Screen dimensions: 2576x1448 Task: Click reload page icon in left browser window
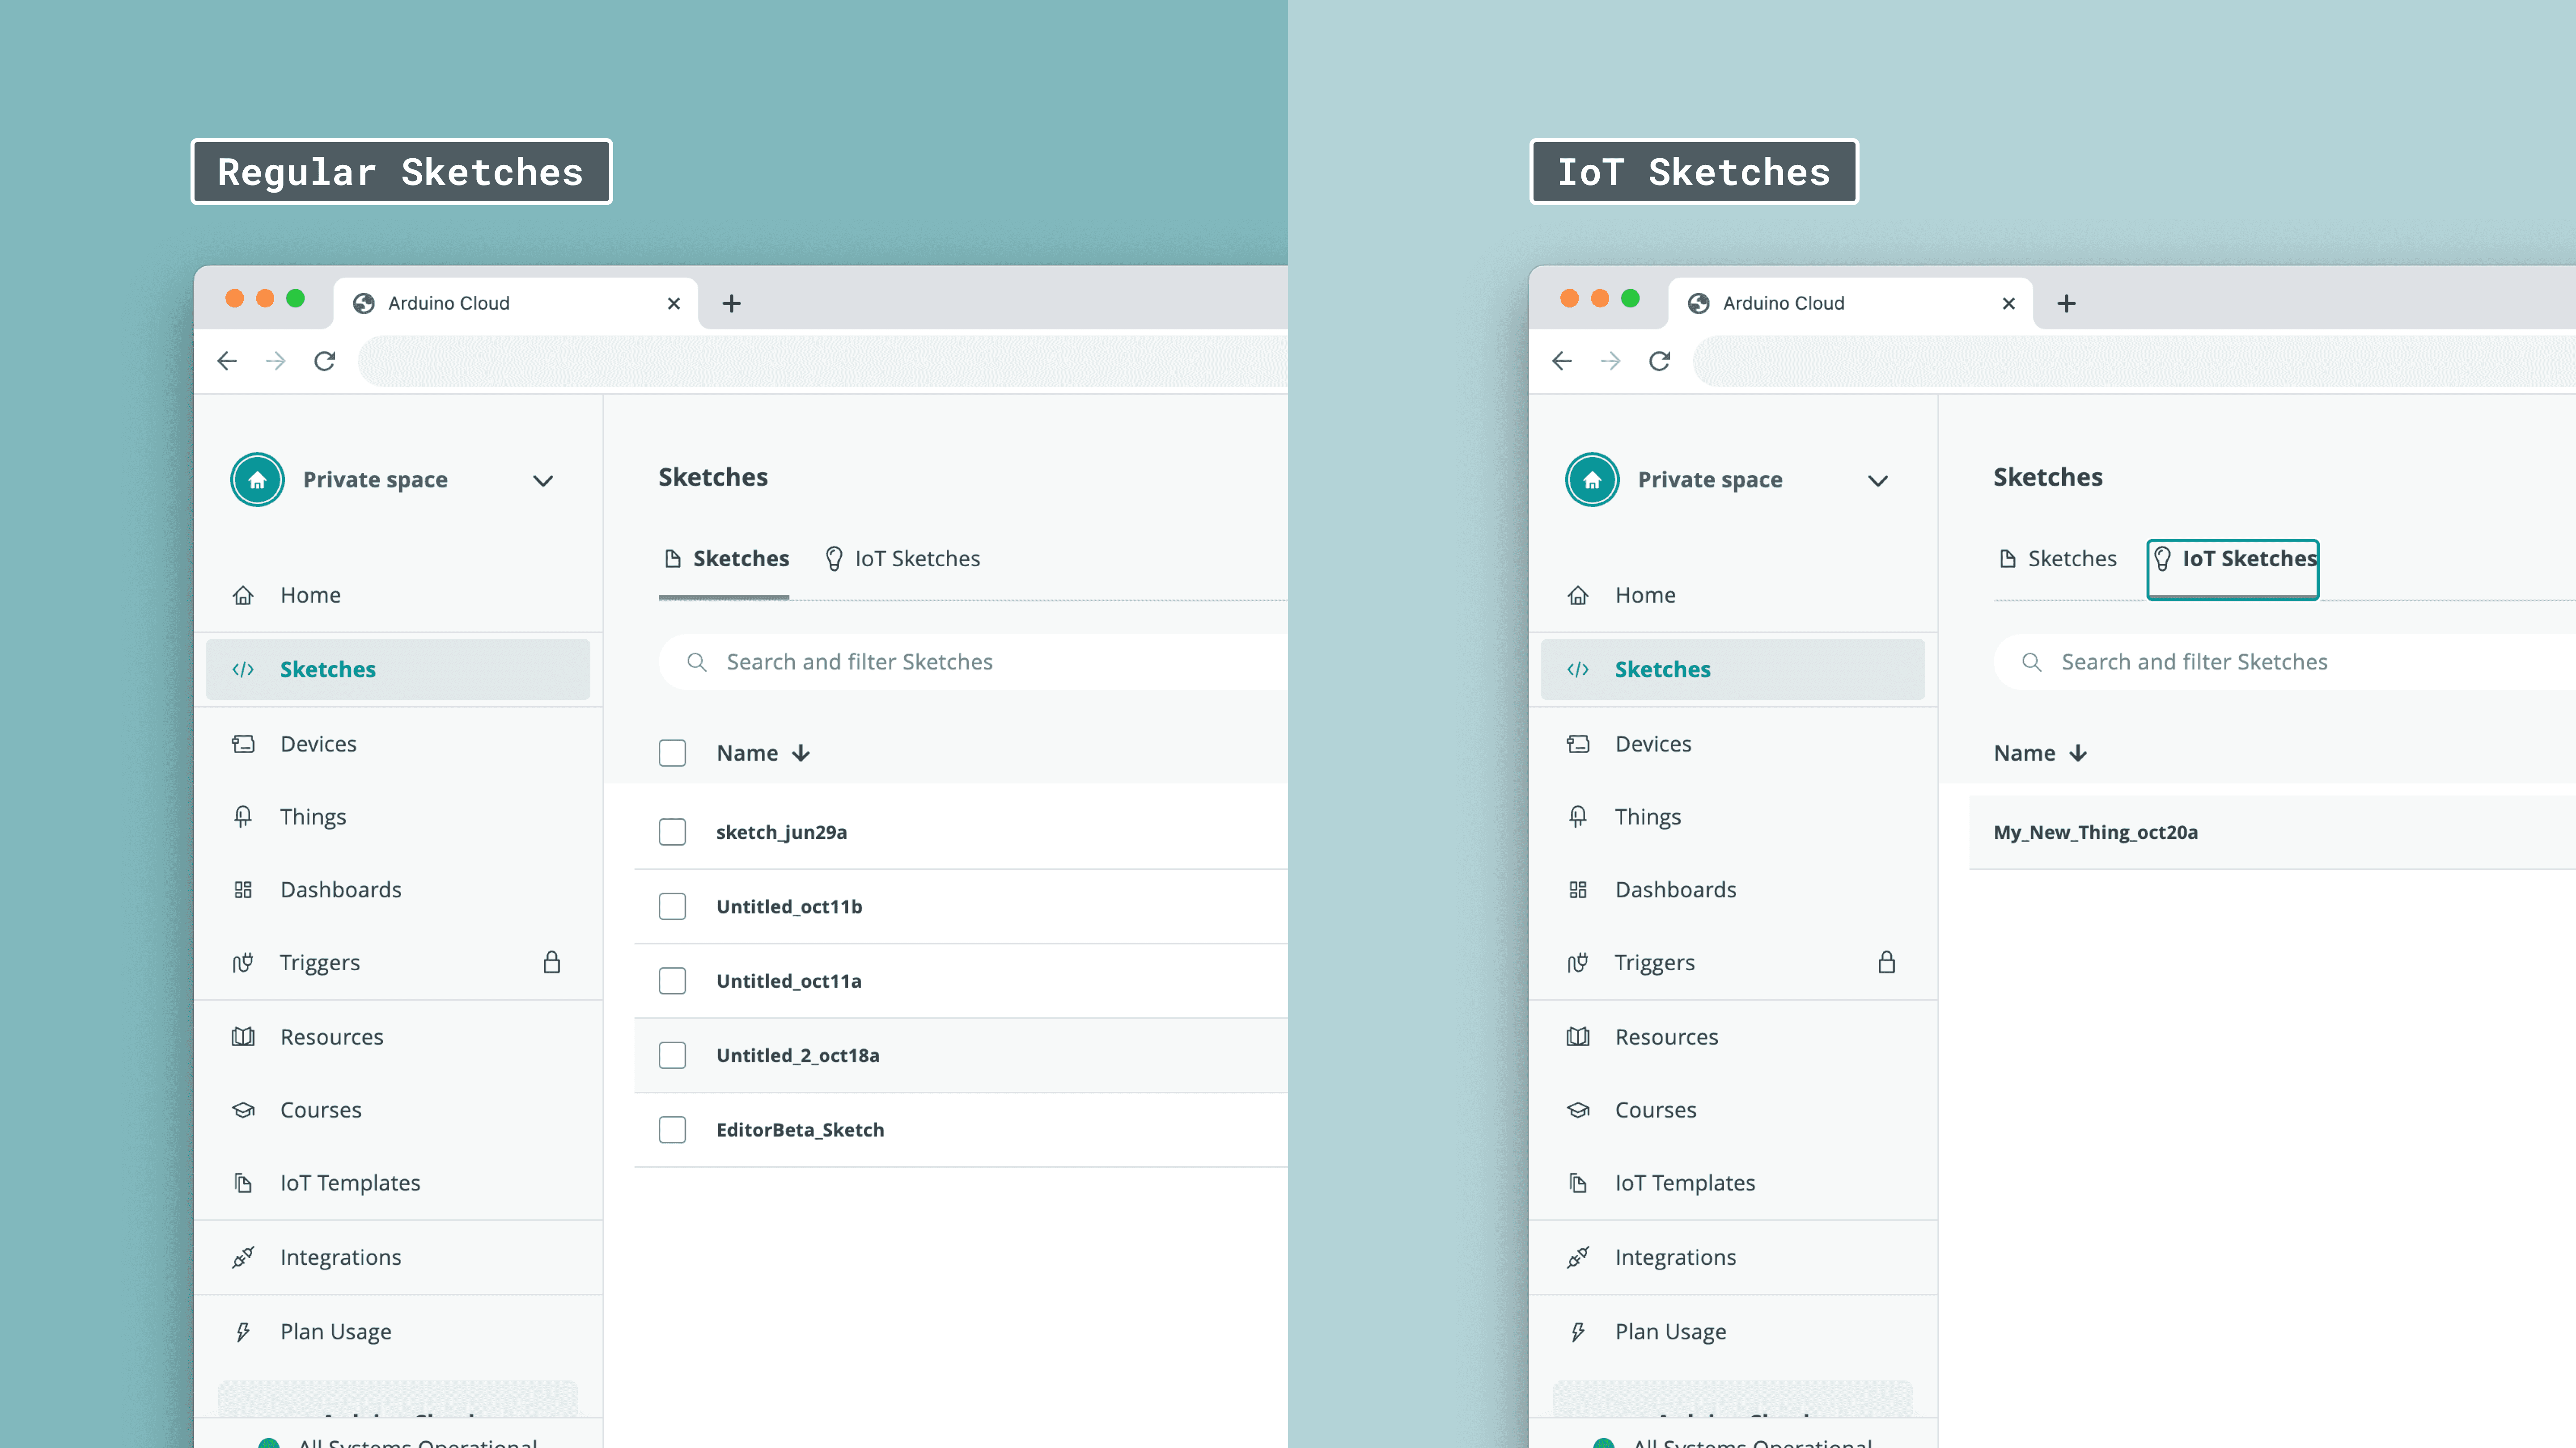tap(324, 361)
